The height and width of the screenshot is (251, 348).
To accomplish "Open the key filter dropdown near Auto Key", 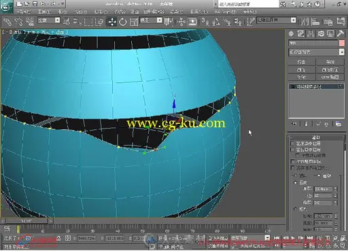I will (268, 237).
